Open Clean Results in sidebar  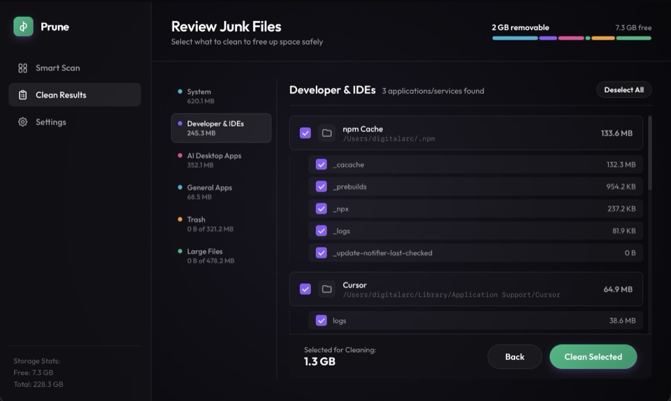point(75,95)
